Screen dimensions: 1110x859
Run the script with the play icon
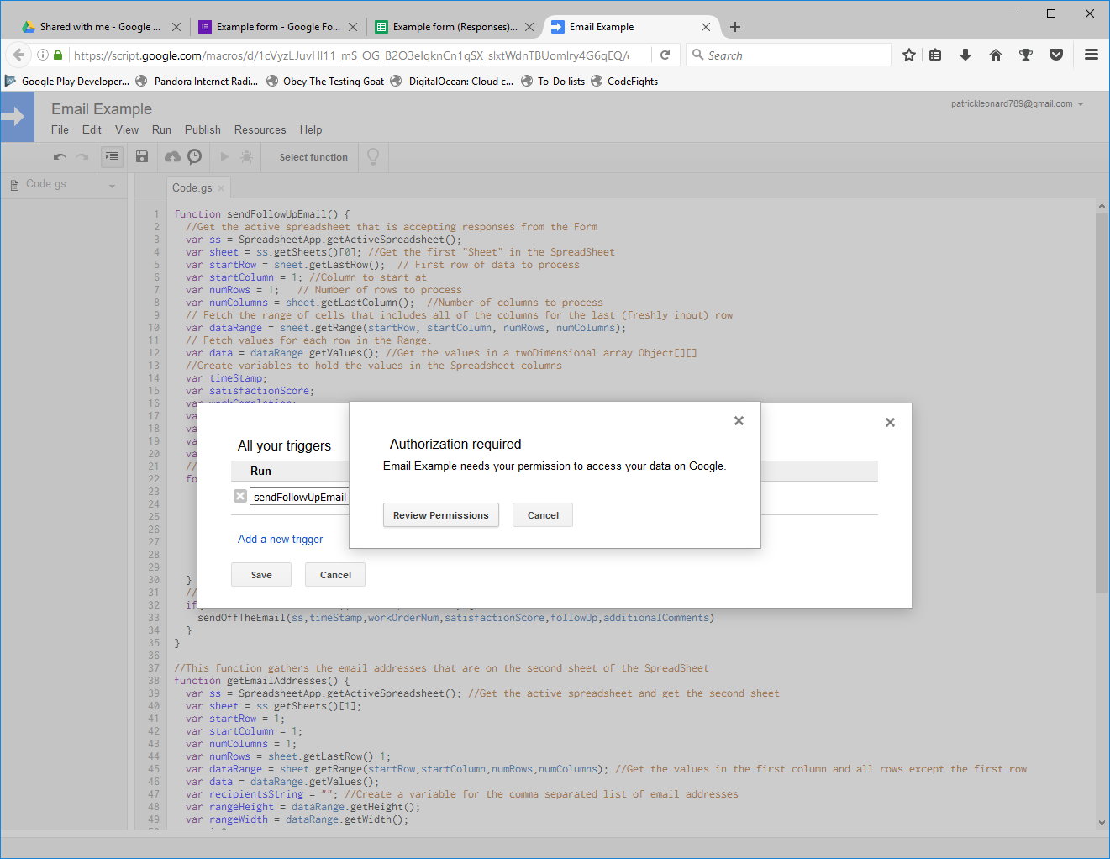click(224, 157)
